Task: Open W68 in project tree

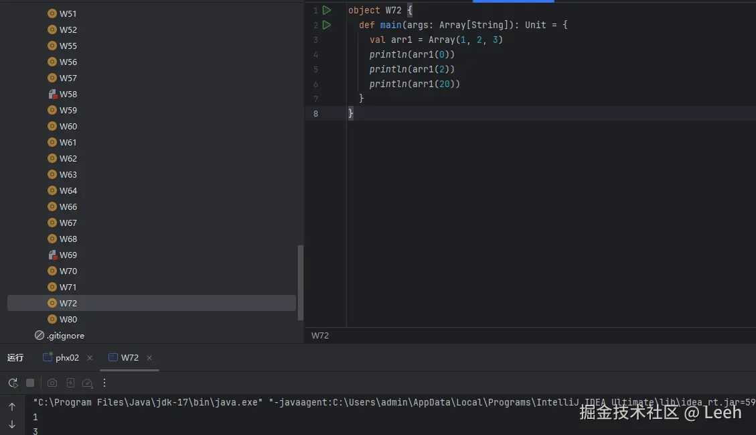Action: pos(68,239)
